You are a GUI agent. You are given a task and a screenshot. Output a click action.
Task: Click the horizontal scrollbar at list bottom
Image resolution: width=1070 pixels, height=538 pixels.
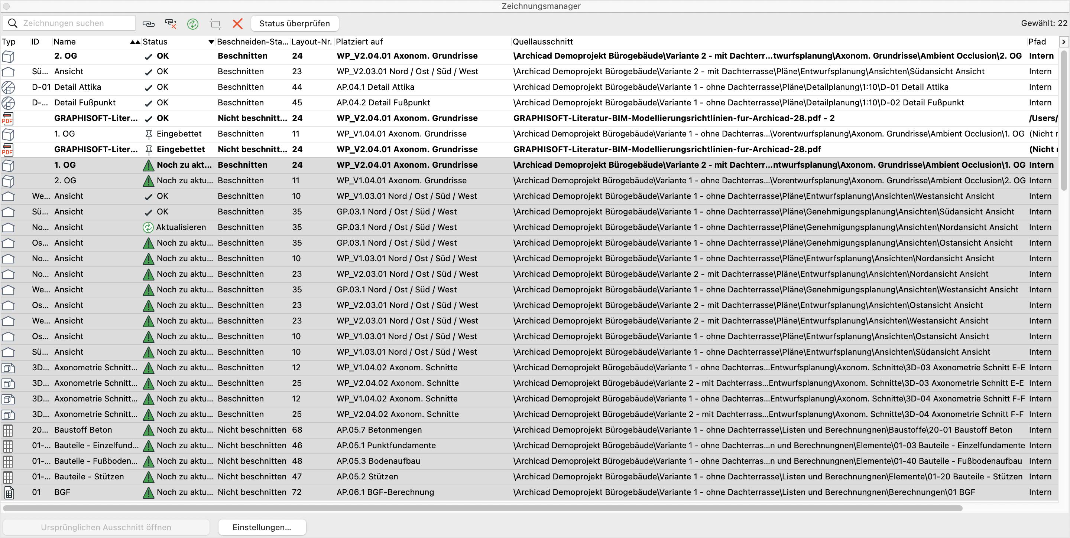click(483, 508)
